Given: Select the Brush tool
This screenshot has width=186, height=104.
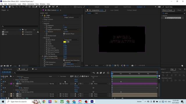Looking at the screenshot, I should coord(43,7).
